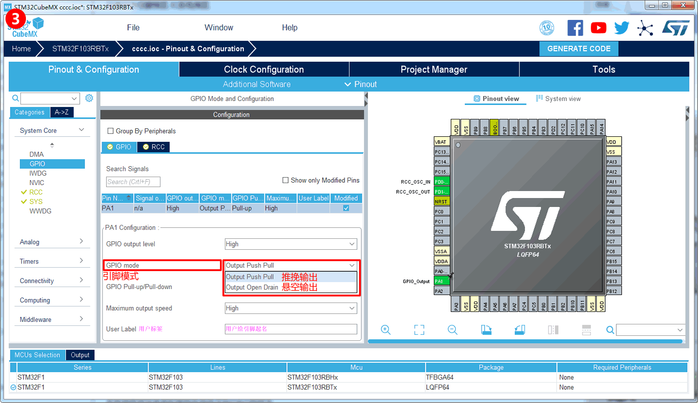
Task: Click the User Label input field
Action: point(291,329)
